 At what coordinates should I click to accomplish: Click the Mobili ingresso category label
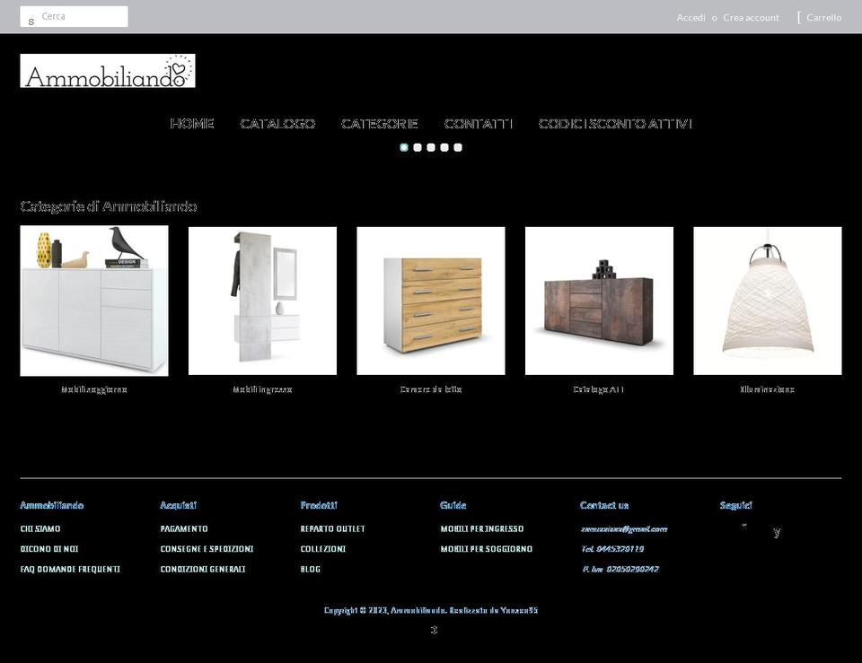click(262, 389)
